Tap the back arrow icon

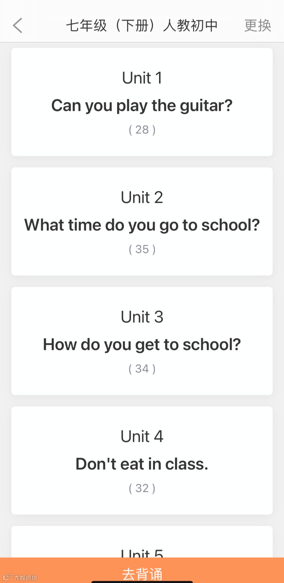pyautogui.click(x=18, y=26)
